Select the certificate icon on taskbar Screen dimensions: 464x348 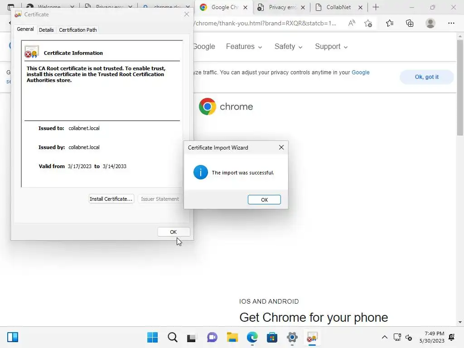pyautogui.click(x=312, y=337)
